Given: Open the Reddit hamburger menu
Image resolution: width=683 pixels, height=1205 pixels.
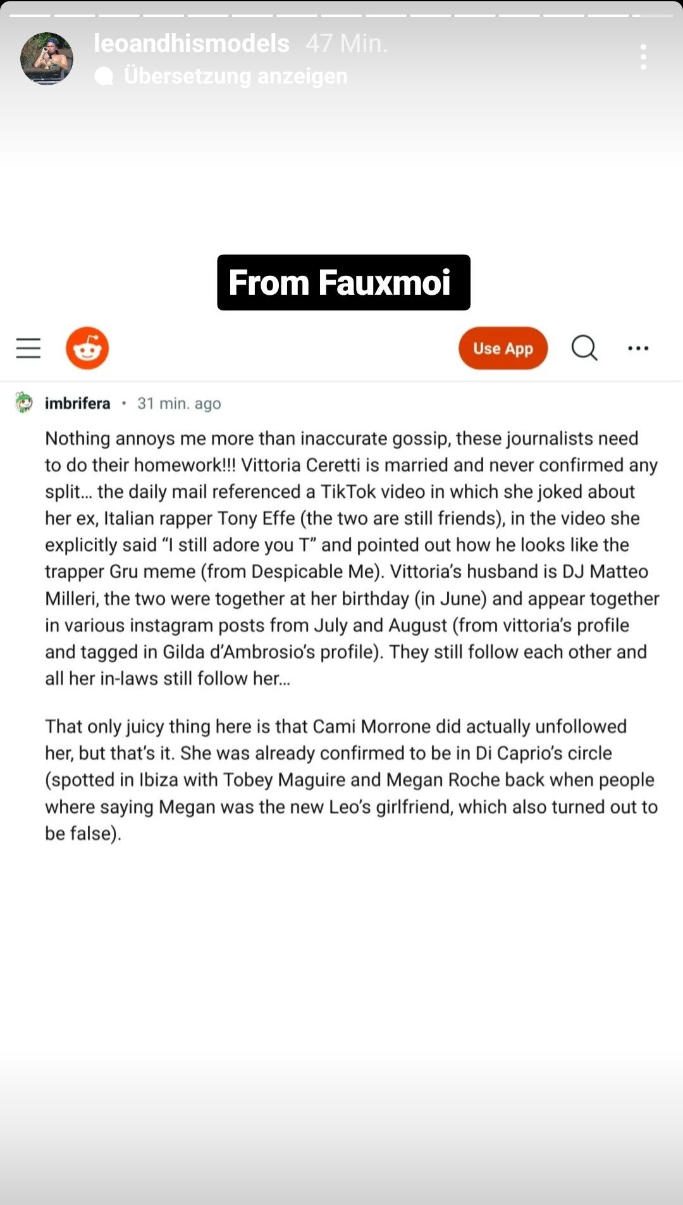Looking at the screenshot, I should [28, 348].
